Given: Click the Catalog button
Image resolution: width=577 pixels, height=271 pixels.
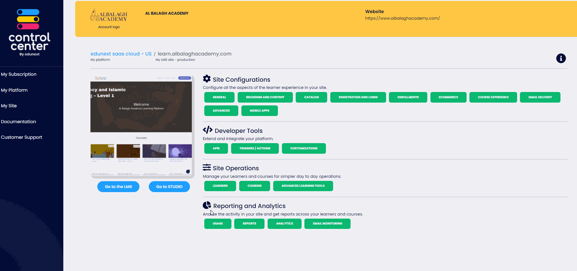Looking at the screenshot, I should (x=312, y=97).
